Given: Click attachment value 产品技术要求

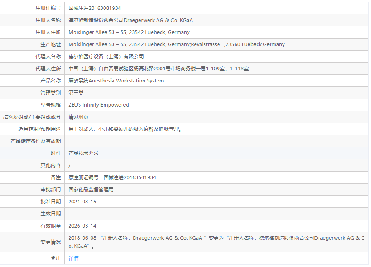Looking at the screenshot, I should pos(83,153).
